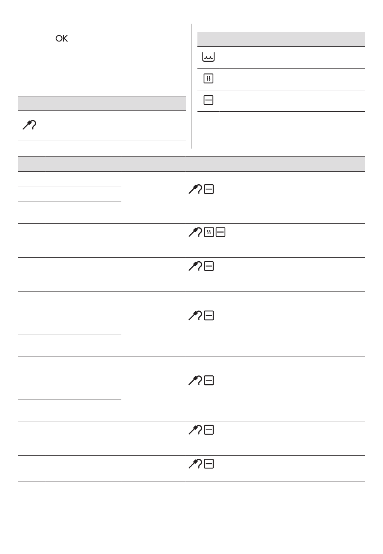The width and height of the screenshot is (383, 554).
Task: Click the tray icon right of the steam icon
Action: pos(221,232)
